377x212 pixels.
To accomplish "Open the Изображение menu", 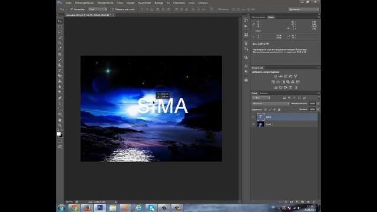I will coord(105,3).
